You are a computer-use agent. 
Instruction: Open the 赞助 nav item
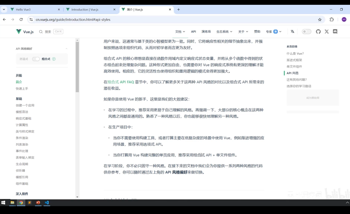point(257,32)
